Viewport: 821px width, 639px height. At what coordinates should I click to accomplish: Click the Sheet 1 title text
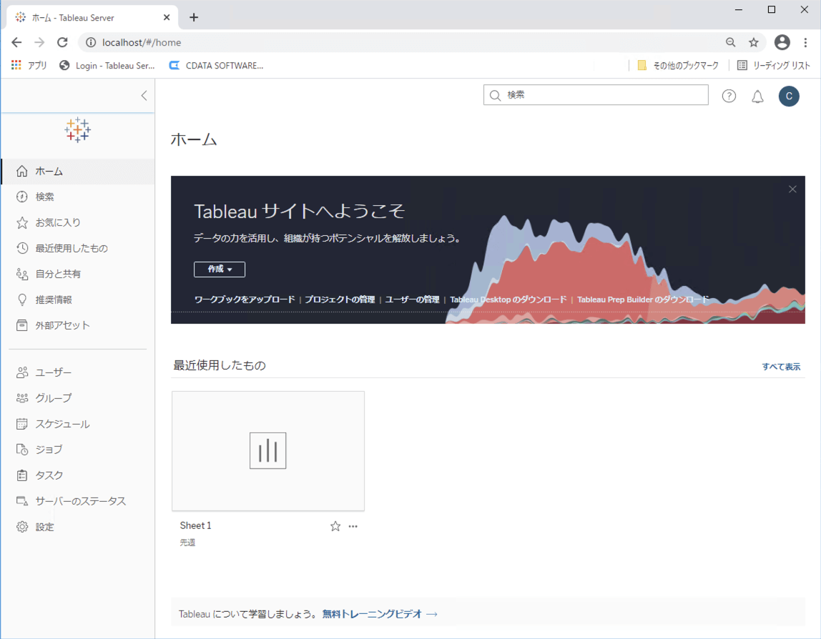195,525
